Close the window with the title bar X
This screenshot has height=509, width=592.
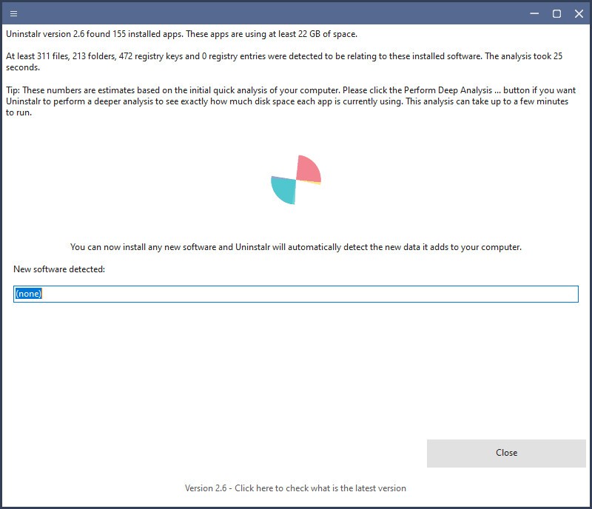(579, 14)
